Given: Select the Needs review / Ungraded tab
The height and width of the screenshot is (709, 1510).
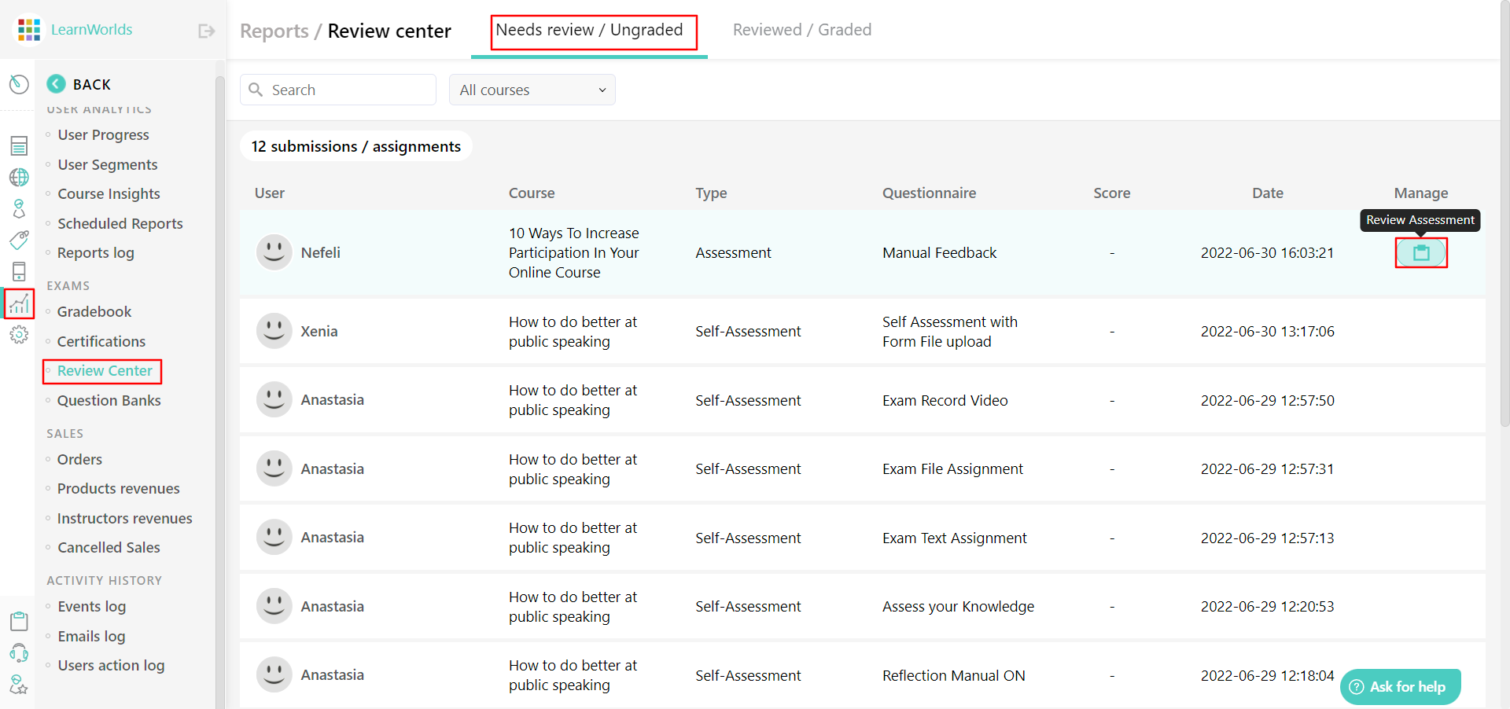Looking at the screenshot, I should click(591, 30).
